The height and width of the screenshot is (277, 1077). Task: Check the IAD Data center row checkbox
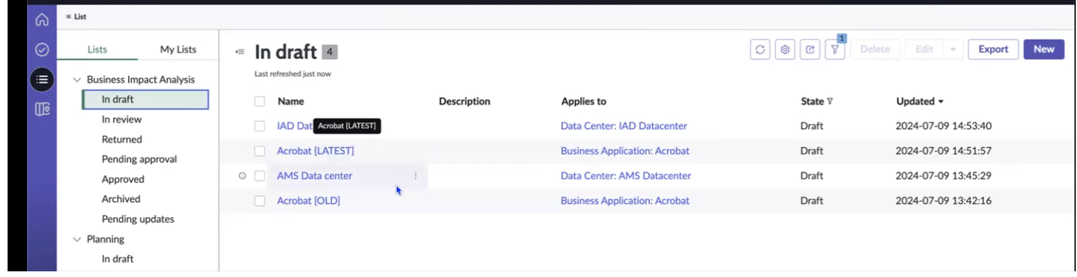[x=260, y=126]
